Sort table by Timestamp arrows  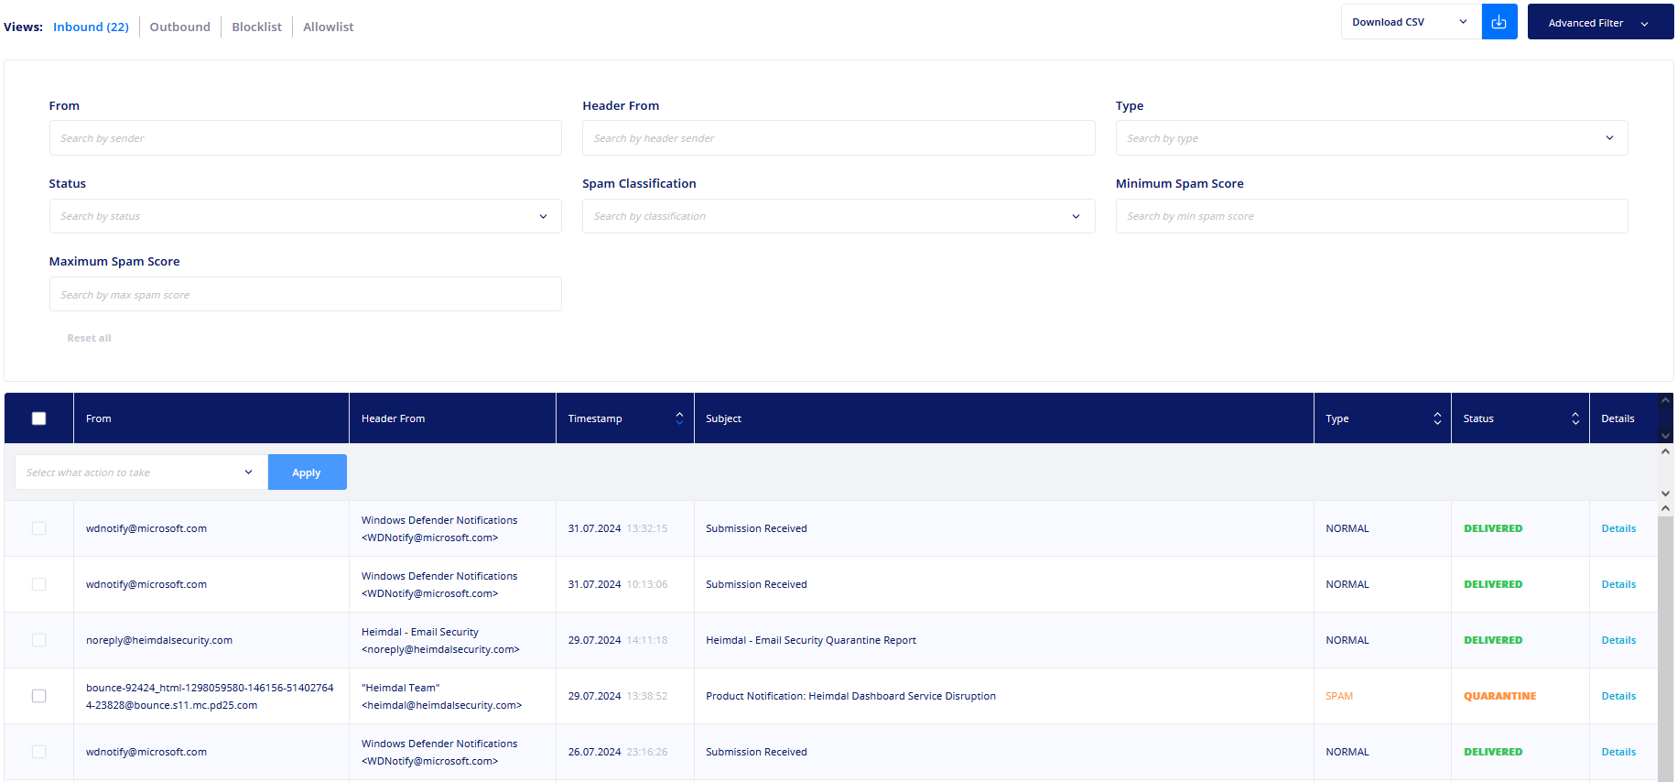(x=679, y=418)
